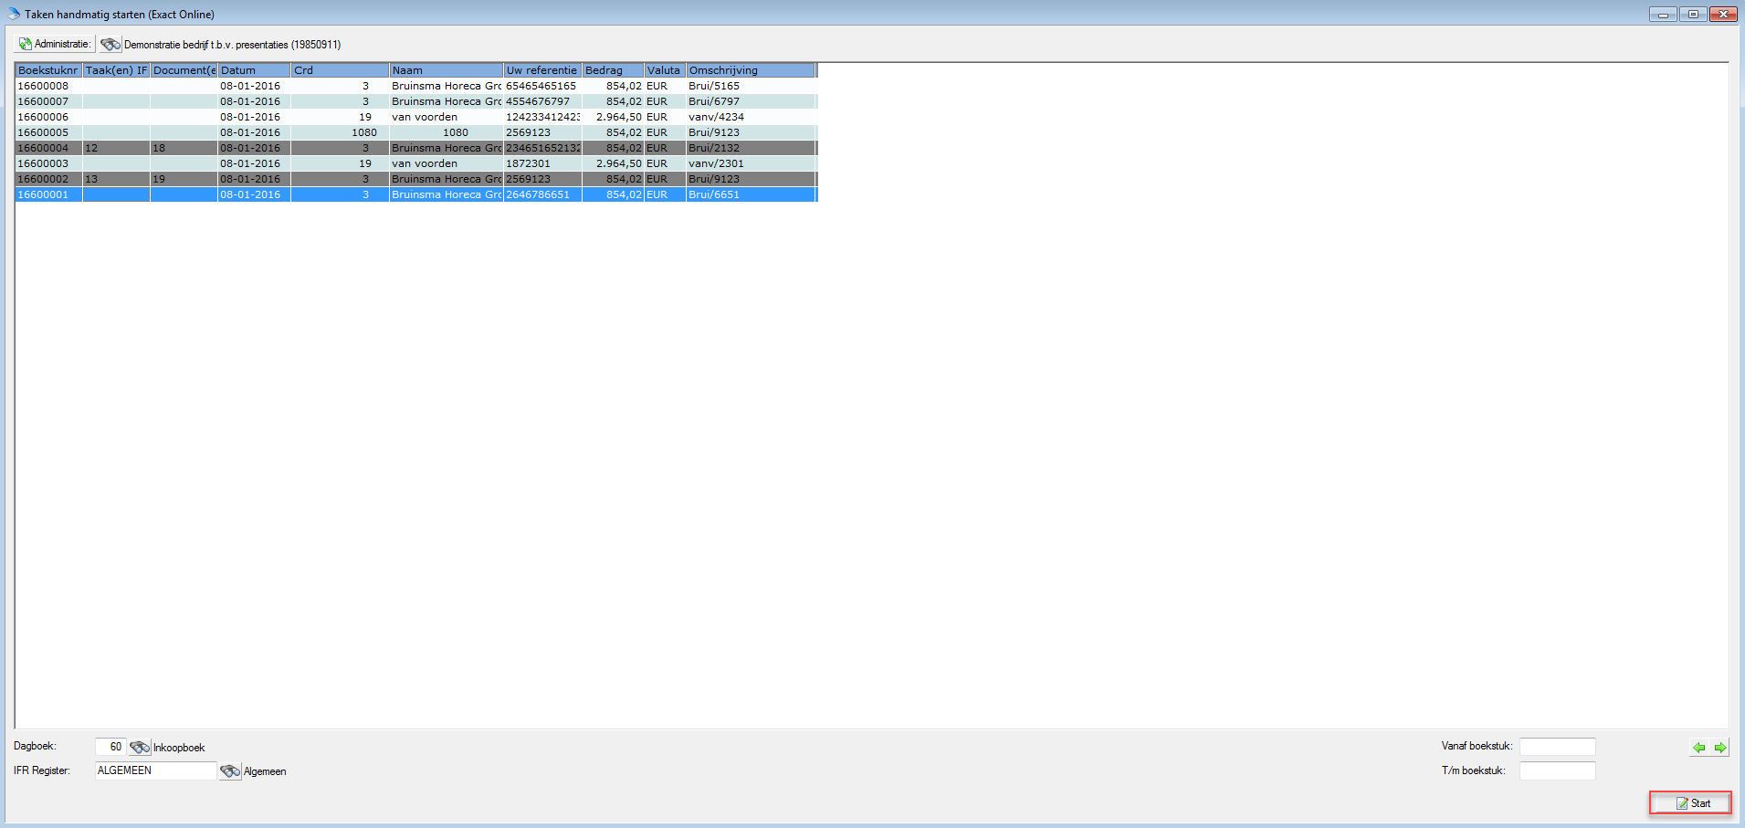1745x828 pixels.
Task: Select row with boekstuk 16600006
Action: [415, 117]
